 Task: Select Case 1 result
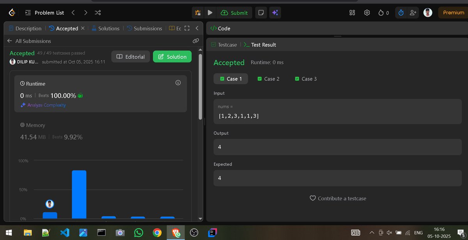coord(231,79)
